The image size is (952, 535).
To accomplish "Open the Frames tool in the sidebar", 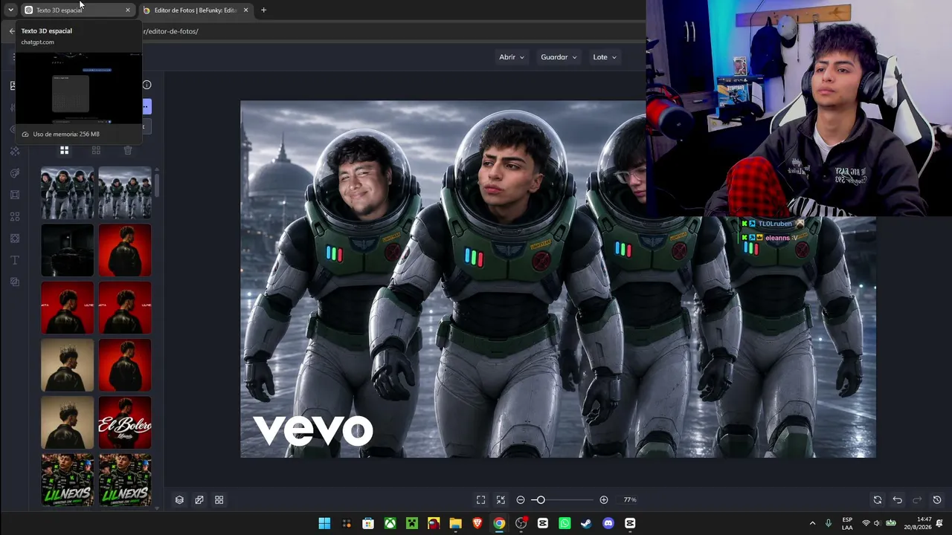I will (x=14, y=195).
